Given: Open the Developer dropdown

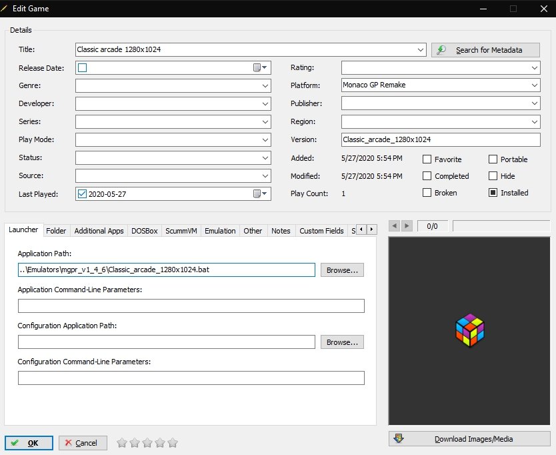Looking at the screenshot, I should tap(265, 103).
